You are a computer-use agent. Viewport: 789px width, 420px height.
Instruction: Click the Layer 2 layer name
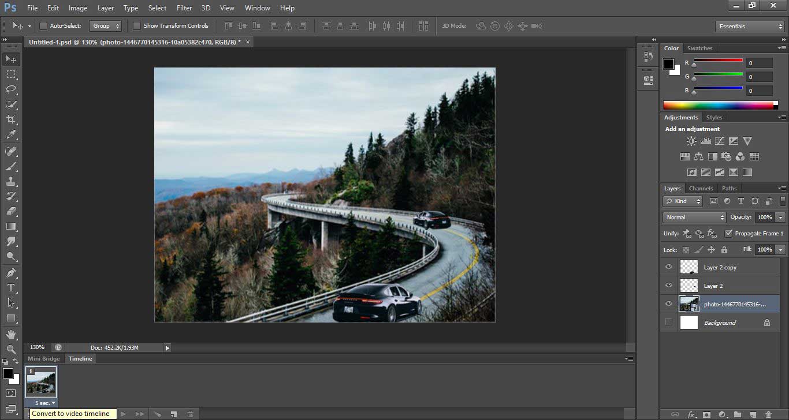pos(713,286)
